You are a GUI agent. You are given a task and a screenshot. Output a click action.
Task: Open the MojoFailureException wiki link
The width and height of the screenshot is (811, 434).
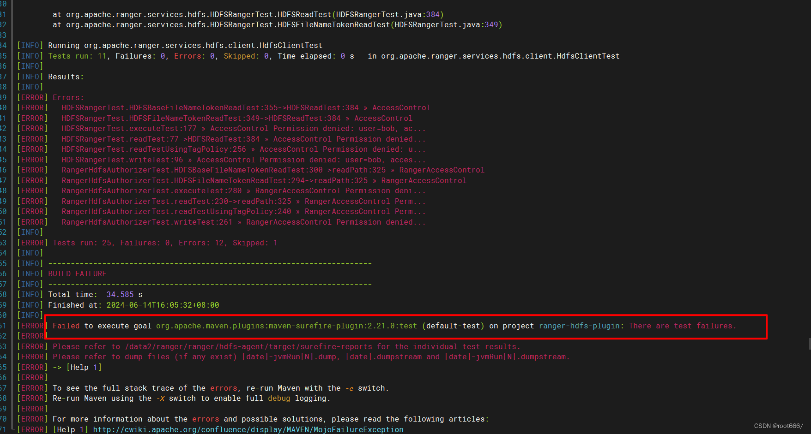pyautogui.click(x=248, y=429)
